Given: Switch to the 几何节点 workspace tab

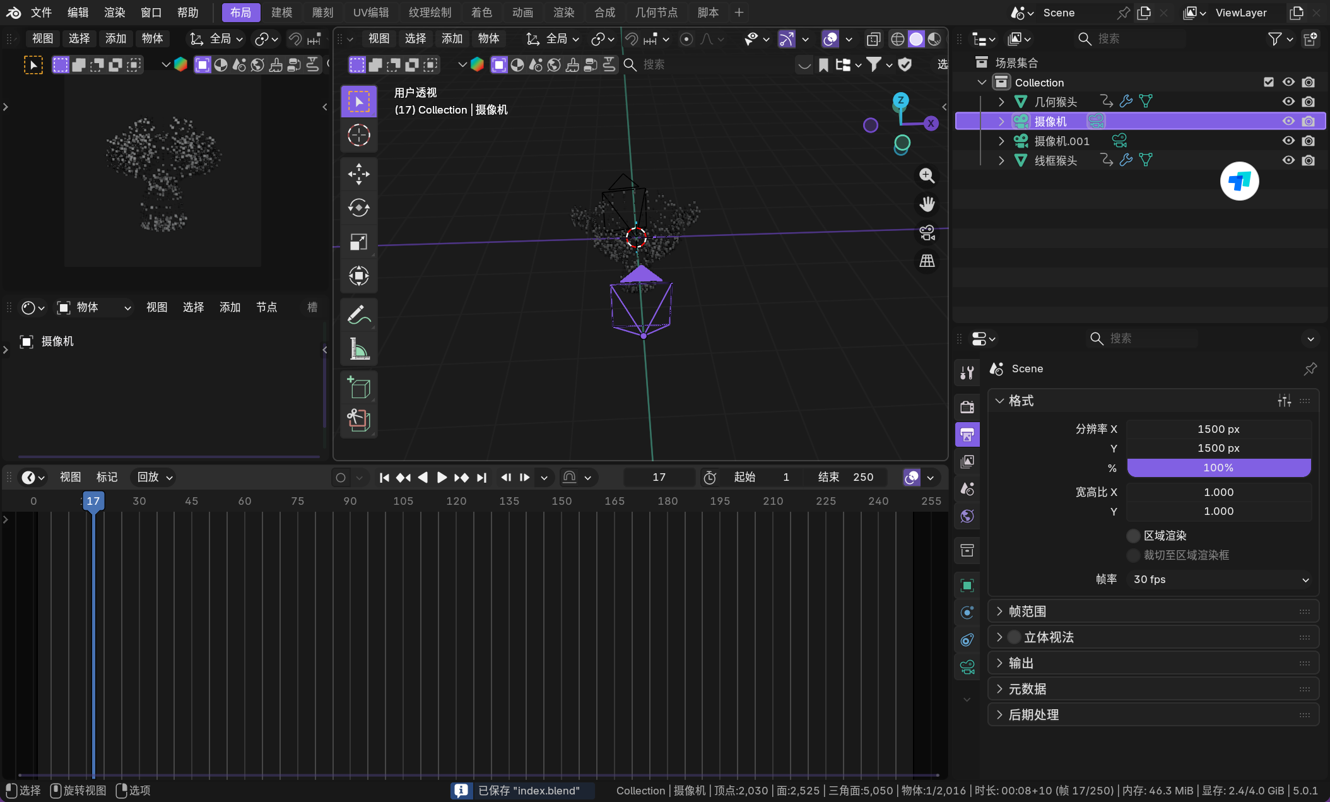Looking at the screenshot, I should pyautogui.click(x=656, y=13).
